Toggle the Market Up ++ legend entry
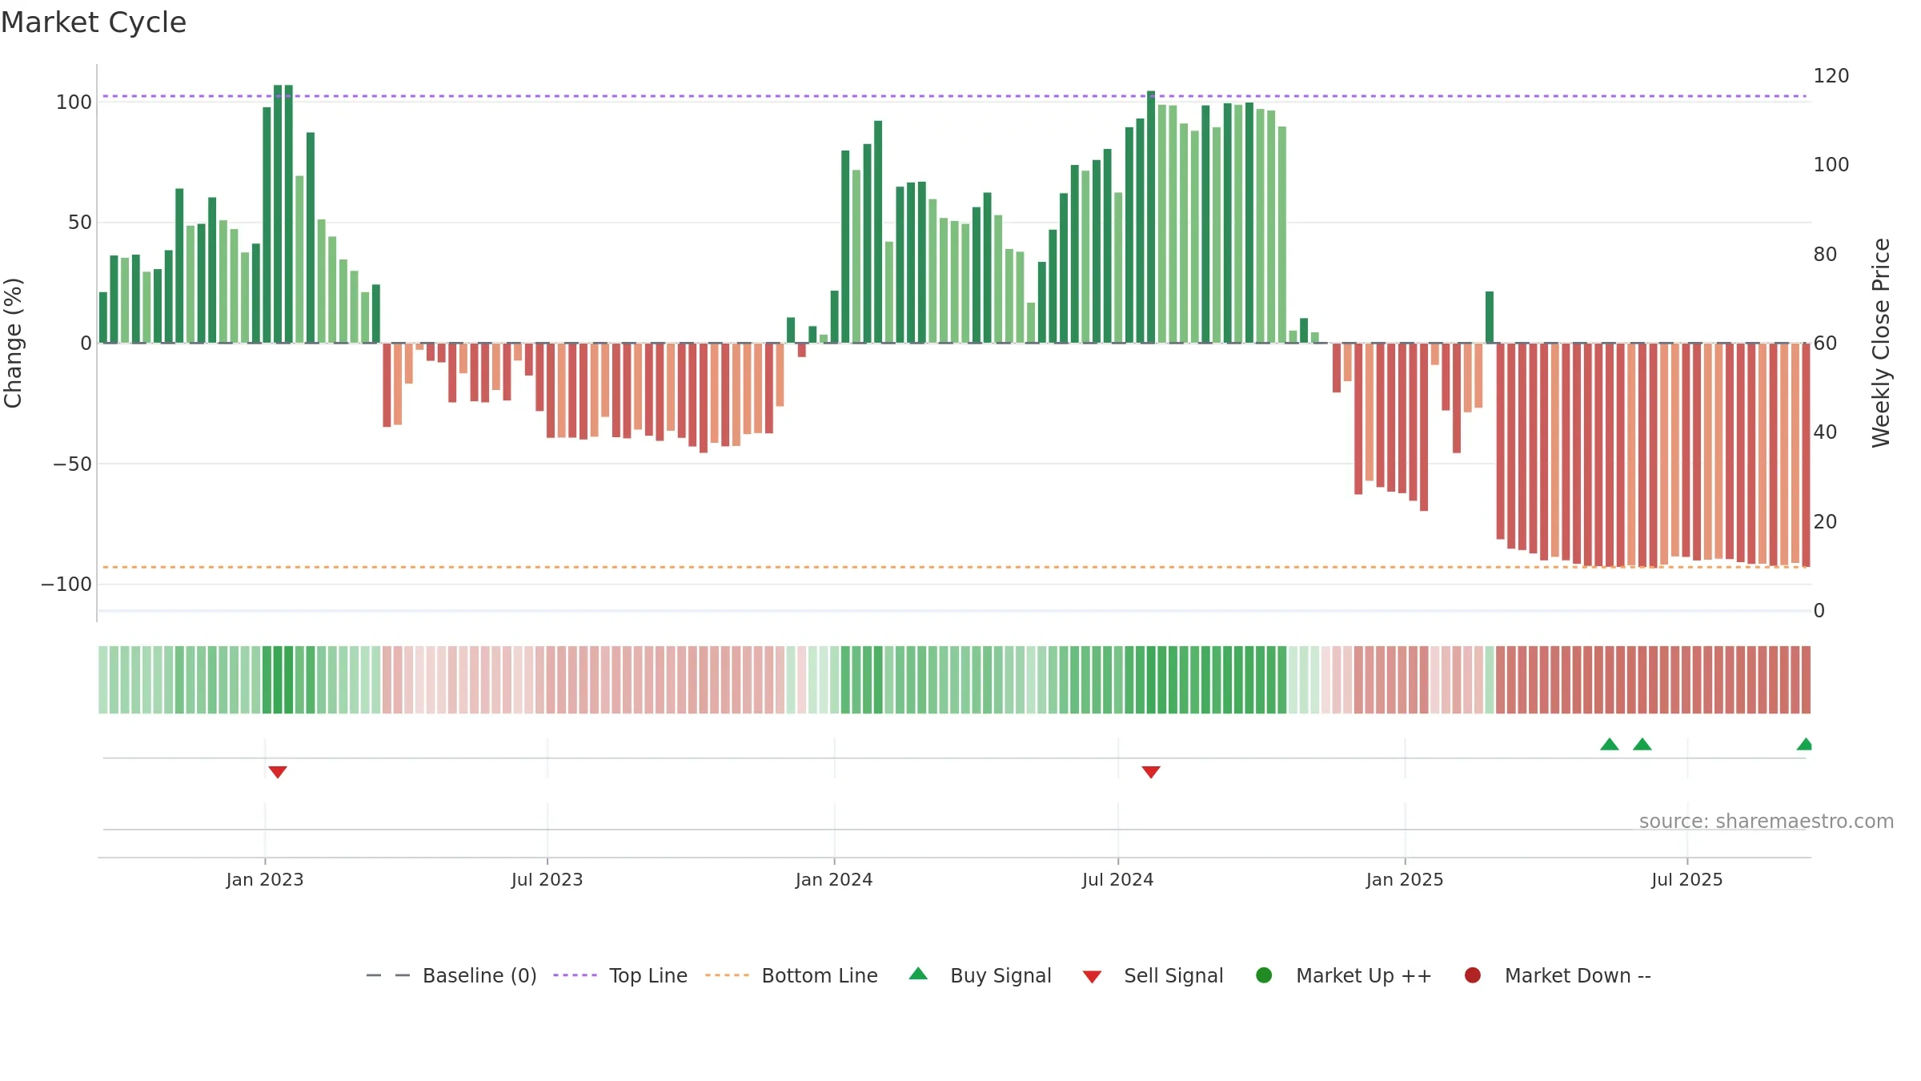The image size is (1921, 1081). tap(1344, 975)
